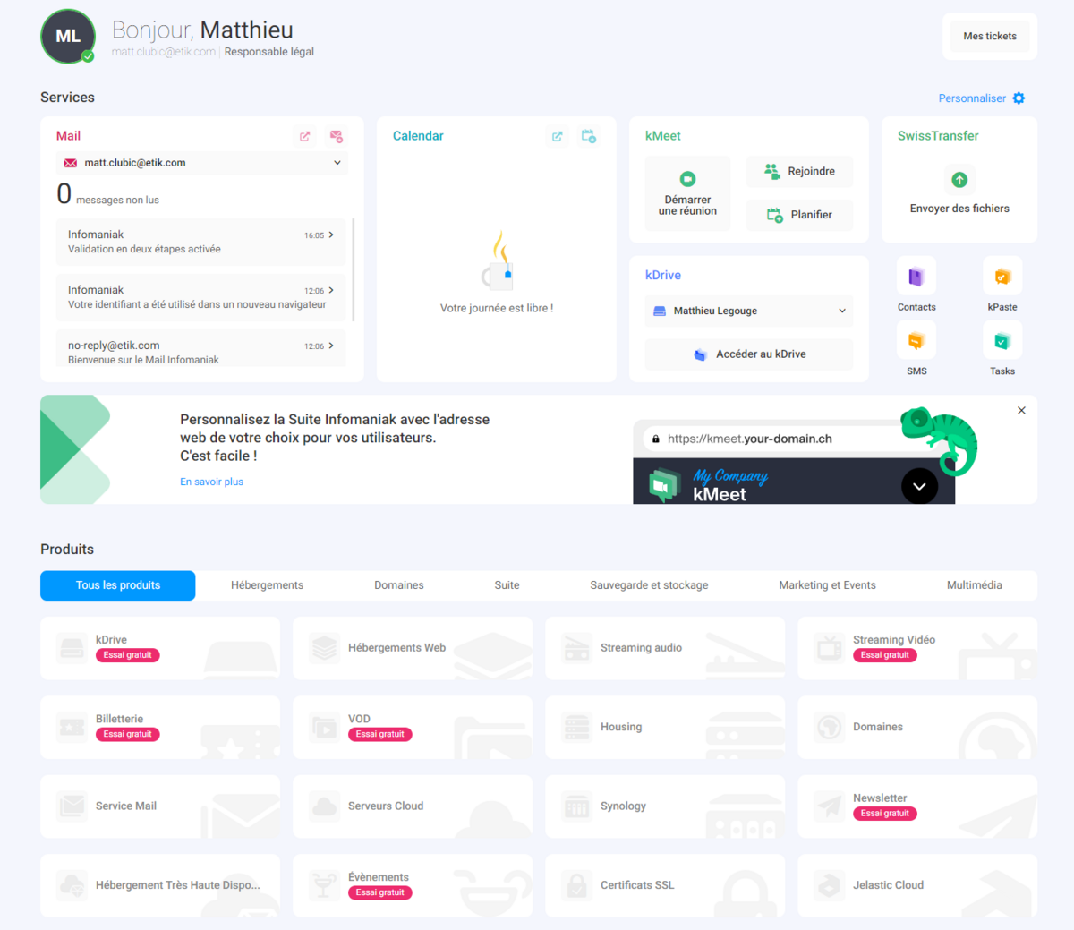Open the kPaste app icon
The image size is (1074, 930).
pyautogui.click(x=1002, y=277)
